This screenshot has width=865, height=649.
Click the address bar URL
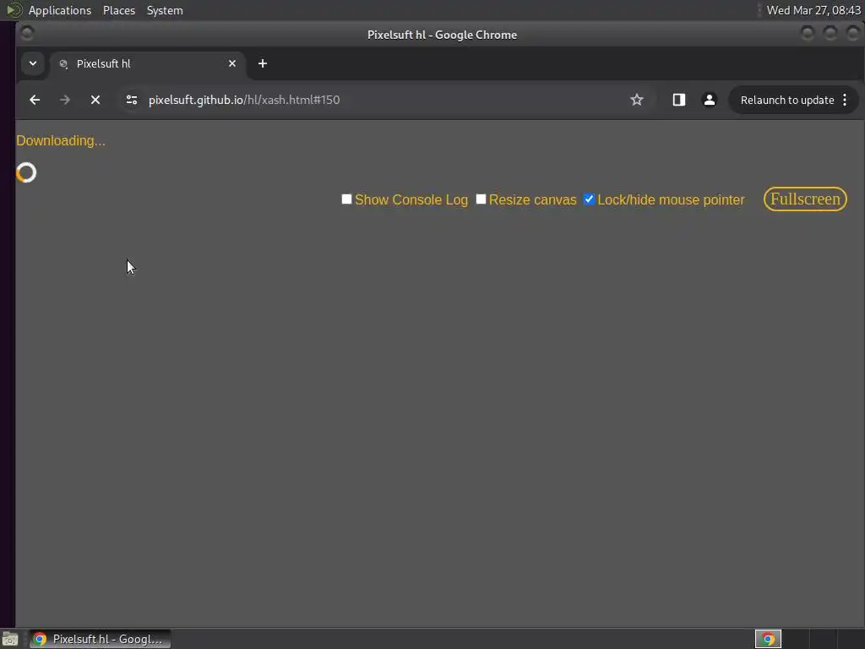(244, 100)
